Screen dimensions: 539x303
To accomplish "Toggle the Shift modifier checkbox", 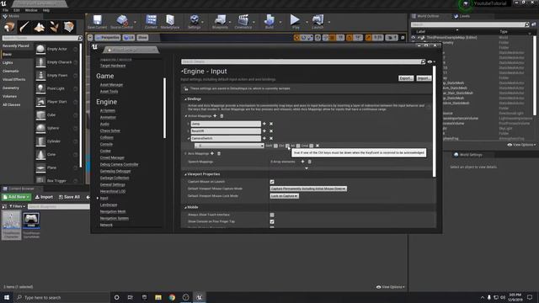I will click(275, 146).
